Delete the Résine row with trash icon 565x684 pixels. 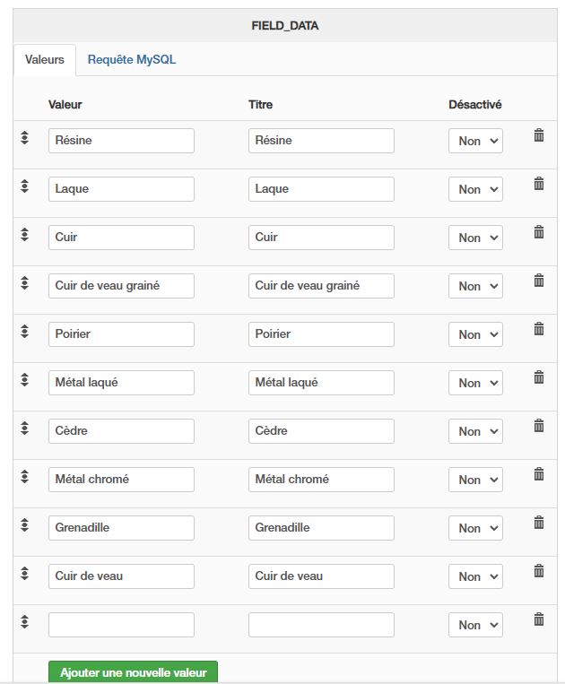coord(539,135)
